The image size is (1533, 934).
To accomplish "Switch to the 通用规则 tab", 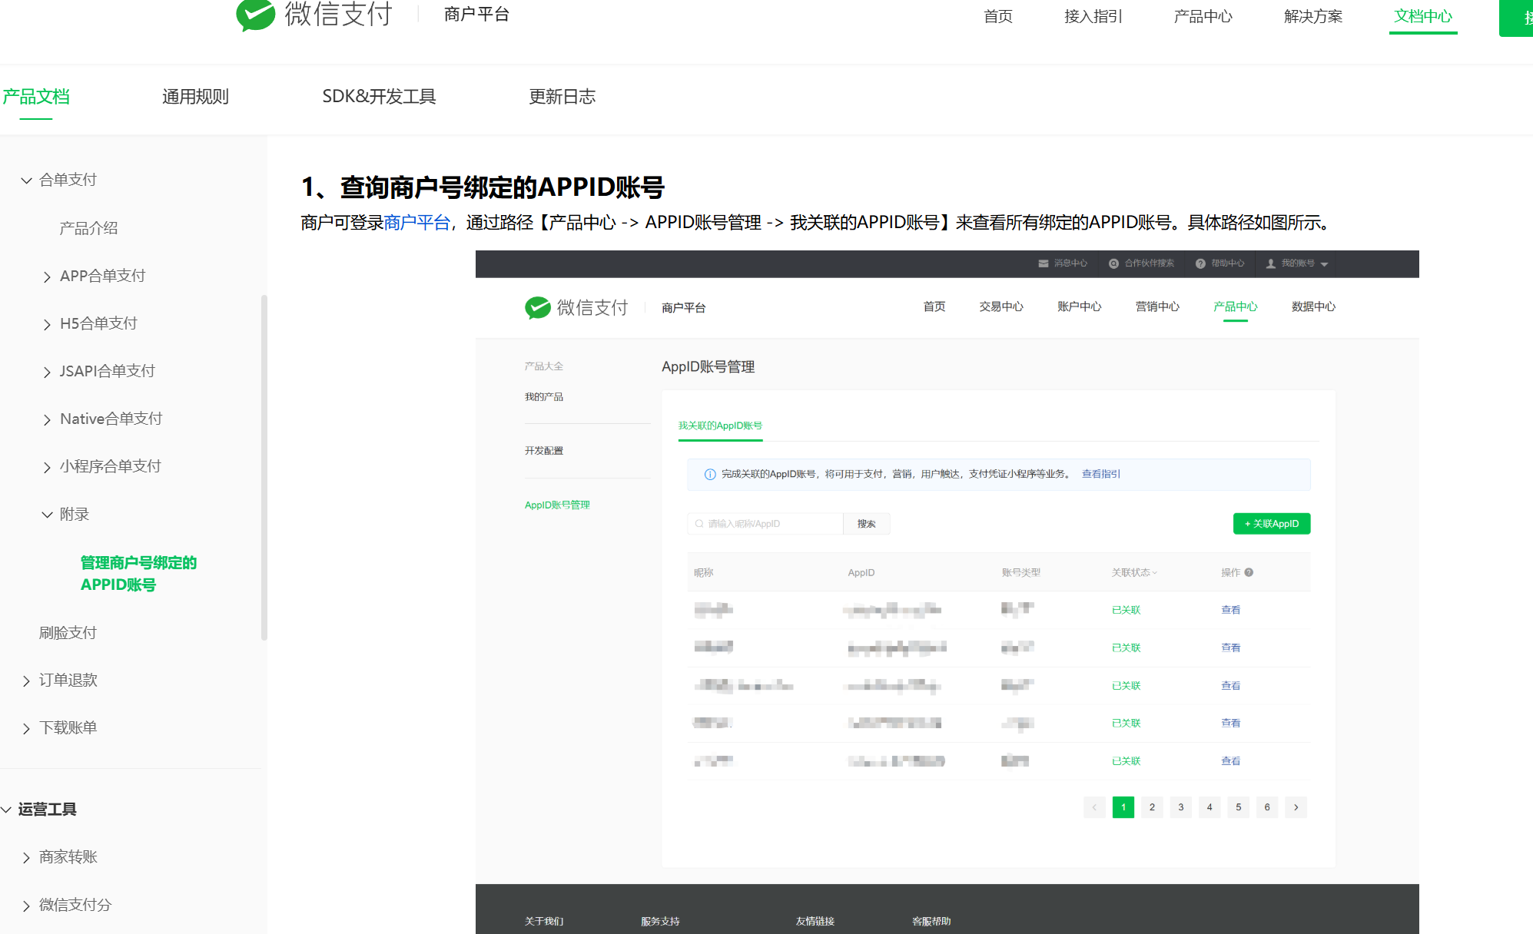I will [x=195, y=97].
